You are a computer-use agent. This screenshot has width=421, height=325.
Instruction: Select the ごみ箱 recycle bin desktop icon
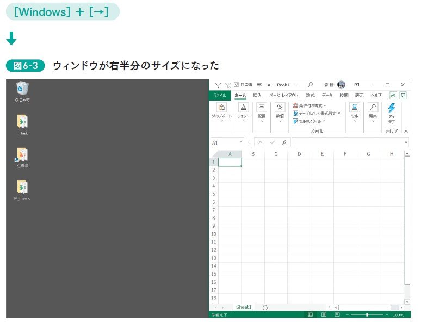tap(22, 92)
